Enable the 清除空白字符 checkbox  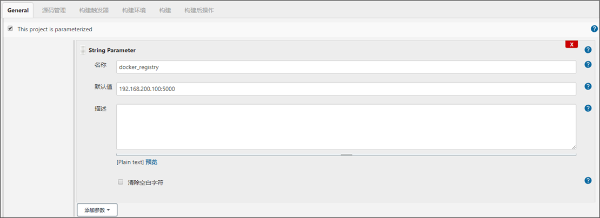(121, 182)
